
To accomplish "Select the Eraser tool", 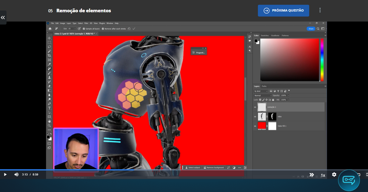I will click(49, 86).
